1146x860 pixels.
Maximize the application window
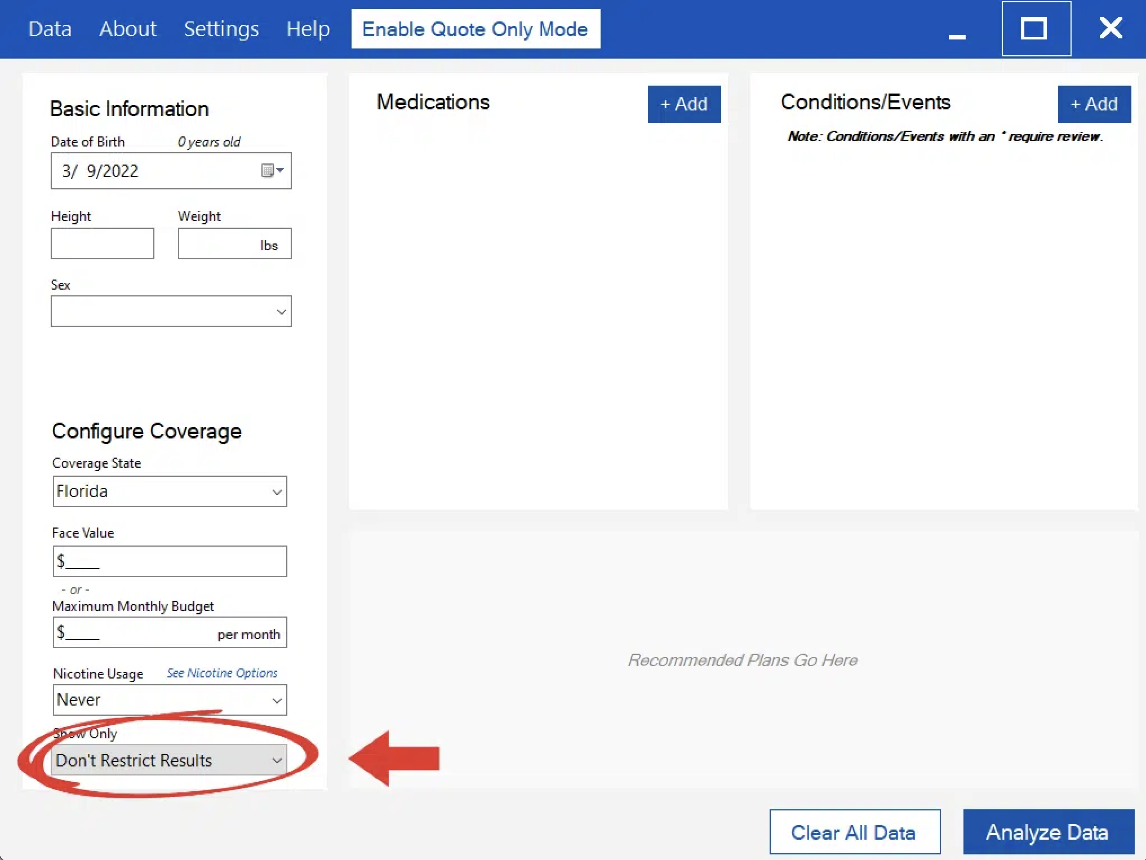(x=1036, y=29)
